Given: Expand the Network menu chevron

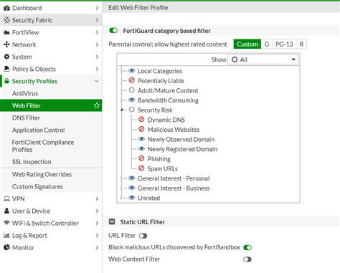Looking at the screenshot, I should (97, 44).
